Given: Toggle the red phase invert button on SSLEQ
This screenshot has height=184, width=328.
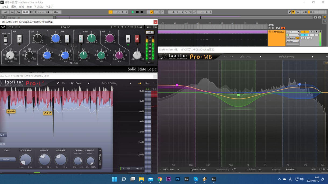Looking at the screenshot, I should click(137, 39).
